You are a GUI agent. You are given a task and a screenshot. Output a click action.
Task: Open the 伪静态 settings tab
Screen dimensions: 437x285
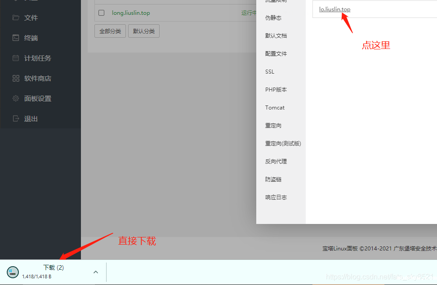[x=273, y=18]
